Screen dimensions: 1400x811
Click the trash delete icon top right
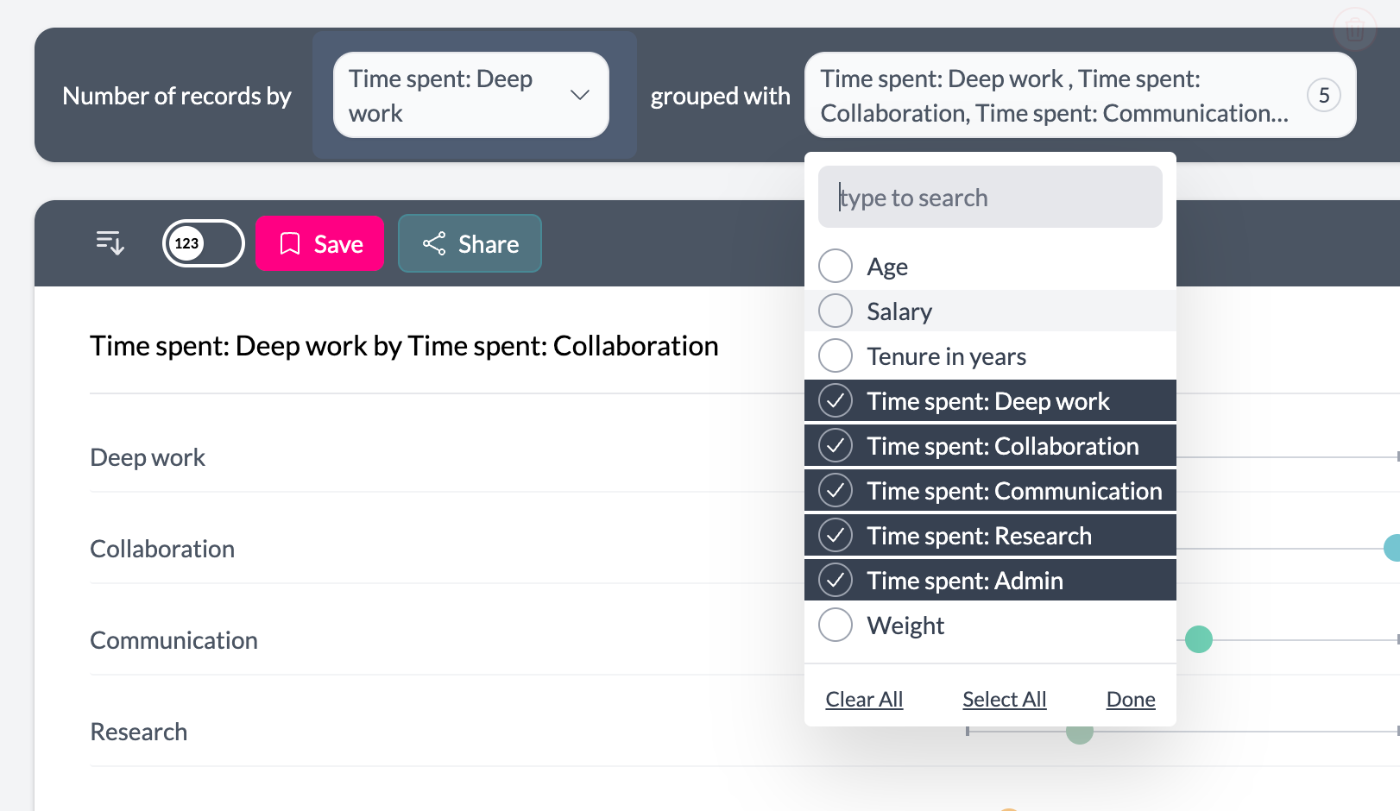[x=1354, y=28]
